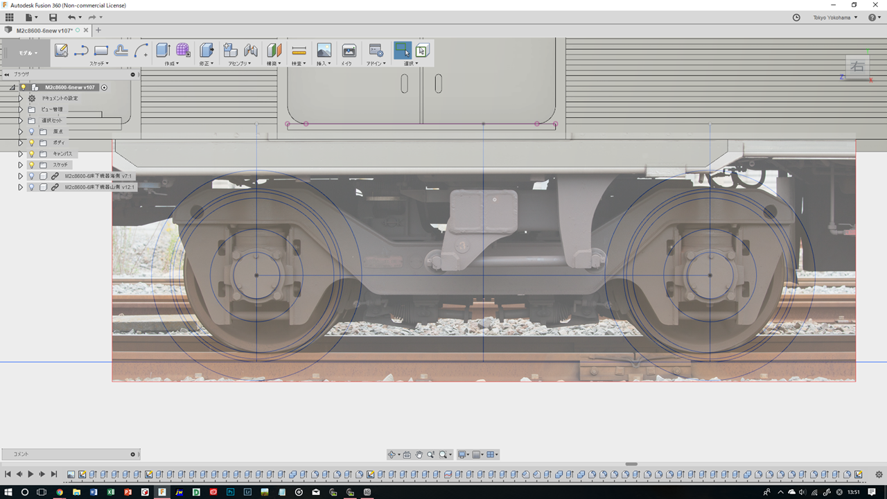Viewport: 887px width, 499px height.
Task: Select the Create Sketch tool
Action: click(61, 51)
